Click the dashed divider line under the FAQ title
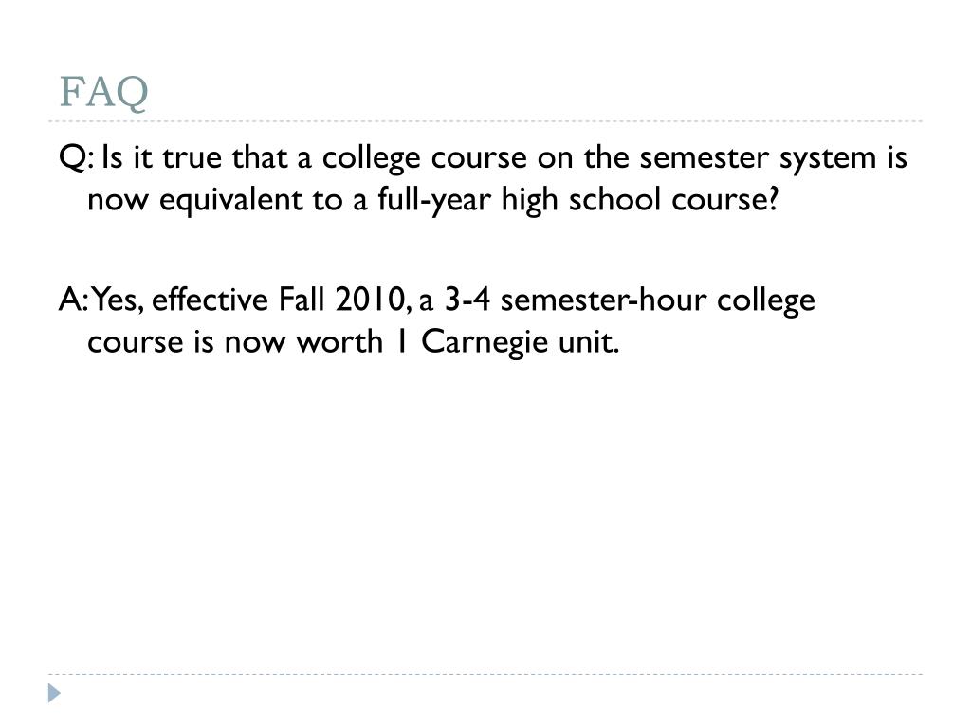Screen dimensions: 971x728 point(485,121)
